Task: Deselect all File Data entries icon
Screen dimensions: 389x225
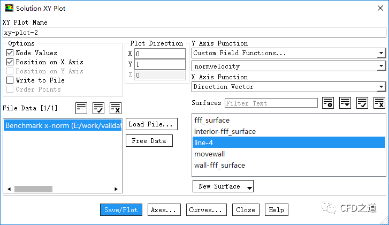Action: pyautogui.click(x=115, y=108)
